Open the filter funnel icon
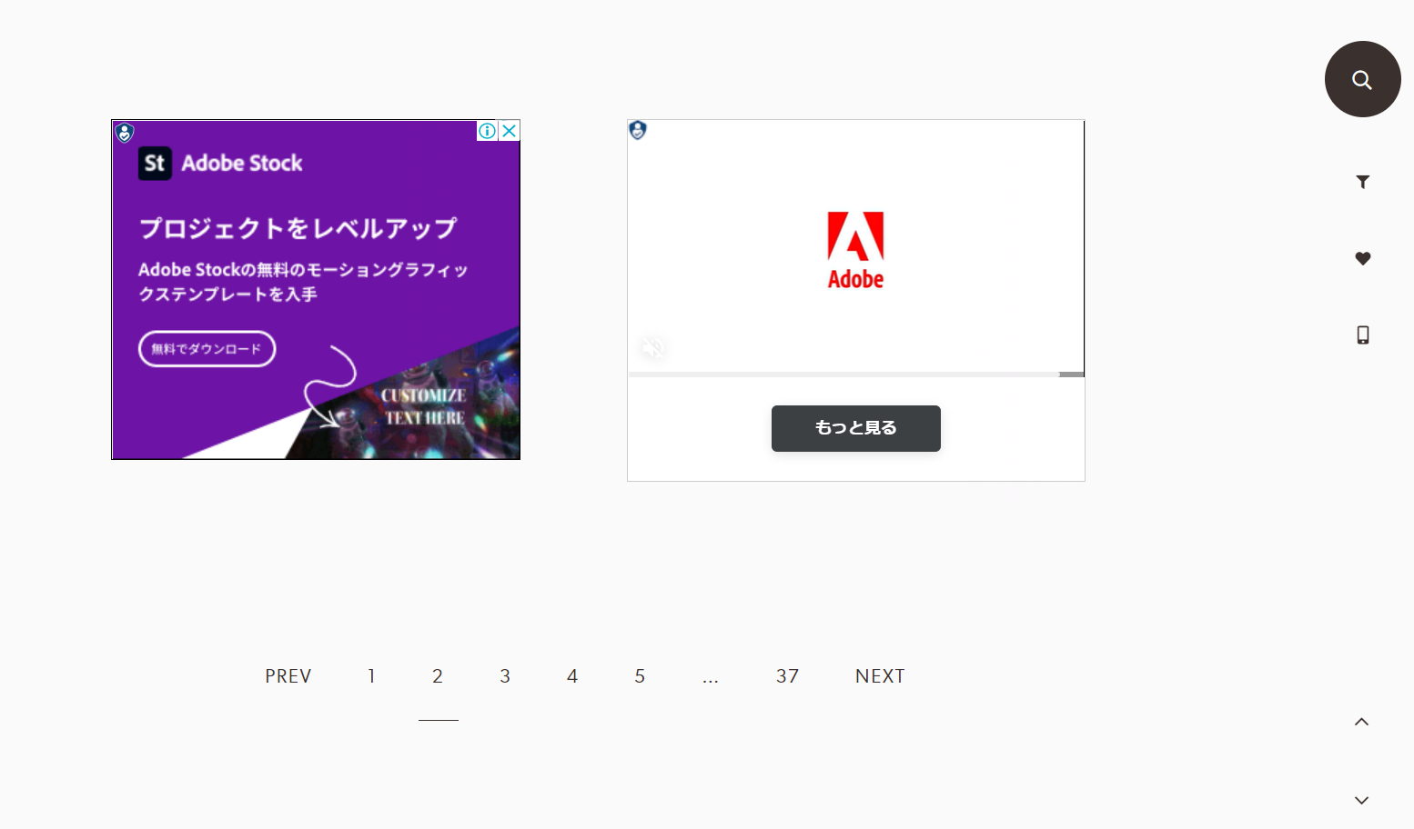Screen dimensions: 1414x829 (x=1362, y=182)
